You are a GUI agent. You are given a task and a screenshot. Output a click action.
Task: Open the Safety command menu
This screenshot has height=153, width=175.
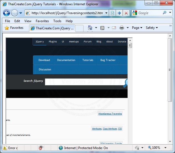coord(152,28)
